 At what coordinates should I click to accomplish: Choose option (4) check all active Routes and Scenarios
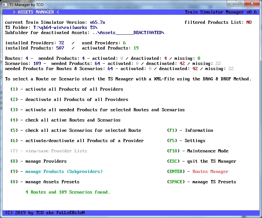(65, 120)
